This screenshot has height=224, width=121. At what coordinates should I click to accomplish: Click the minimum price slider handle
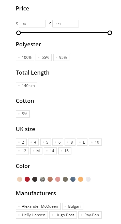coord(19,33)
